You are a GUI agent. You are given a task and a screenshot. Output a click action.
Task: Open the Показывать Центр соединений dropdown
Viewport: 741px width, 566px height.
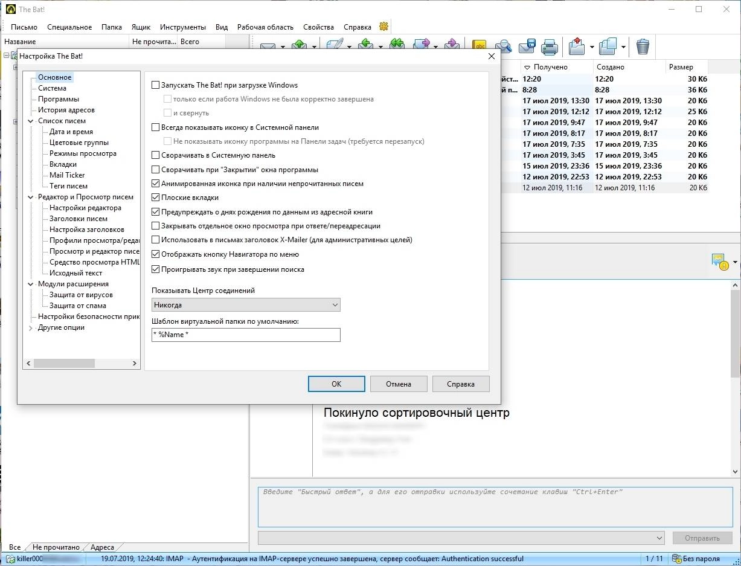point(246,305)
